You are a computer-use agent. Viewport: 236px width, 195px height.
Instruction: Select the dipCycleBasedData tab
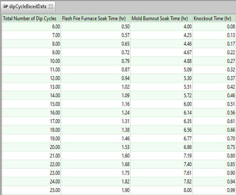[28, 6]
